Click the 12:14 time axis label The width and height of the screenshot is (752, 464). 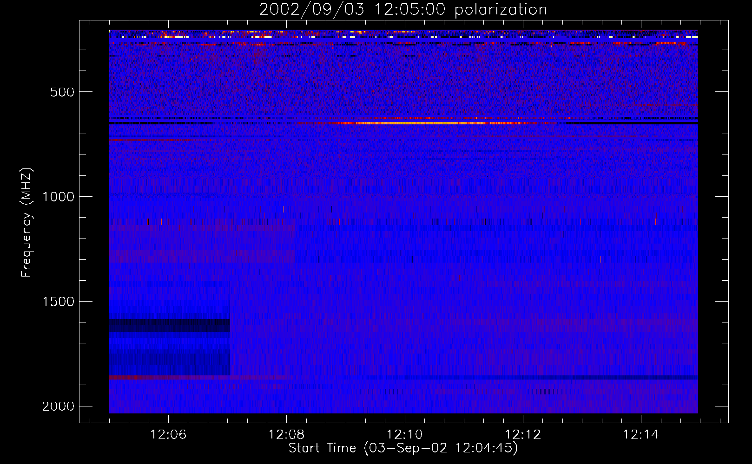tap(641, 435)
